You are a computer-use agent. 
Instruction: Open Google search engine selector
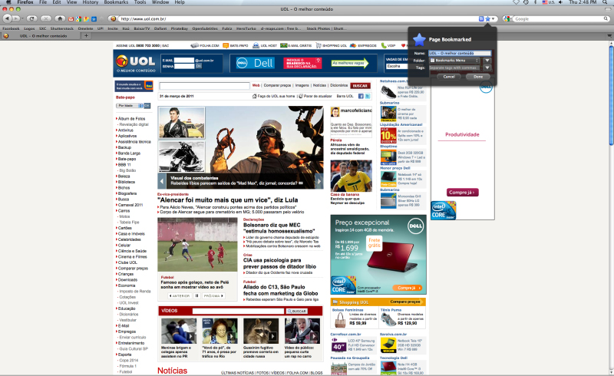point(508,18)
